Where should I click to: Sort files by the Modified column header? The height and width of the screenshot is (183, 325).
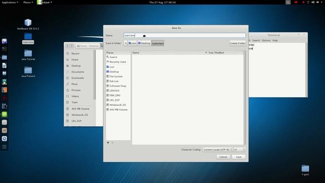219,53
